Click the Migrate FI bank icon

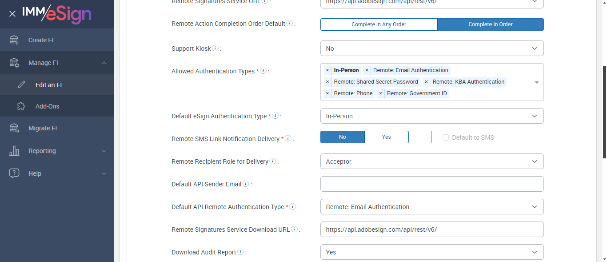[x=14, y=128]
